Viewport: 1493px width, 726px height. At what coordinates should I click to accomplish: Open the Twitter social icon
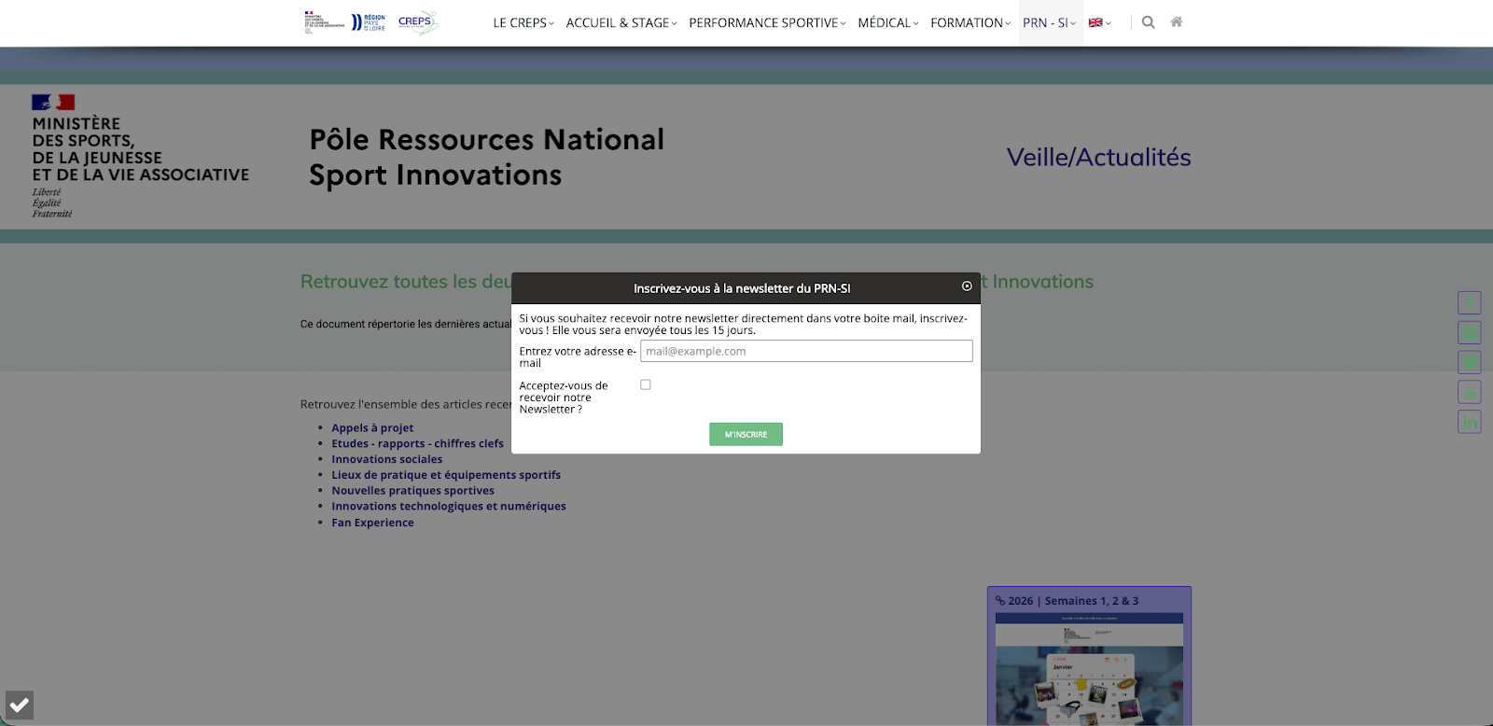[1470, 363]
